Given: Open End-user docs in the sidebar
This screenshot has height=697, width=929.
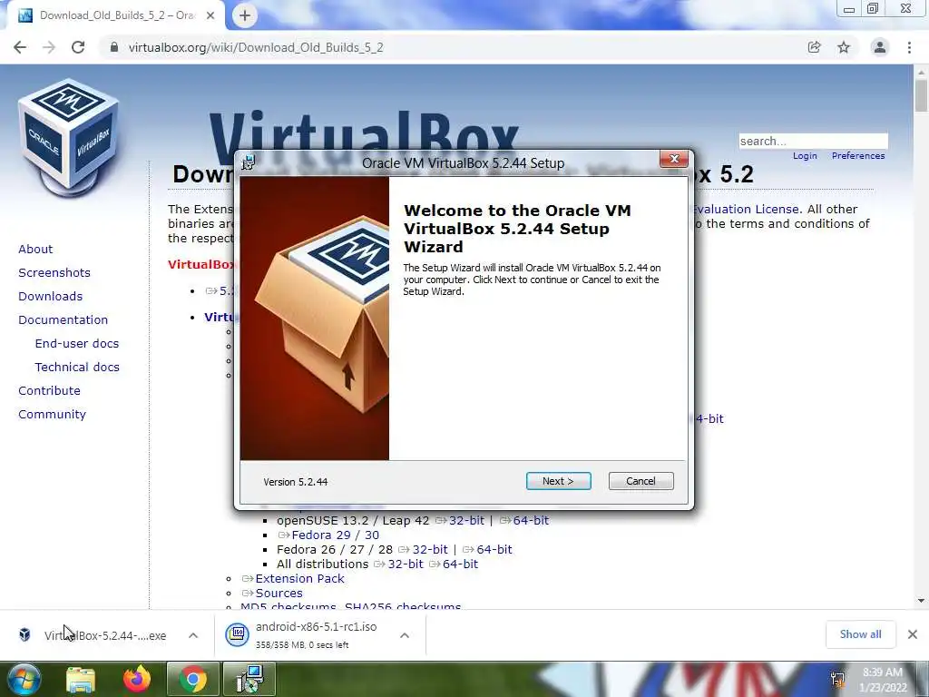Looking at the screenshot, I should (x=77, y=344).
